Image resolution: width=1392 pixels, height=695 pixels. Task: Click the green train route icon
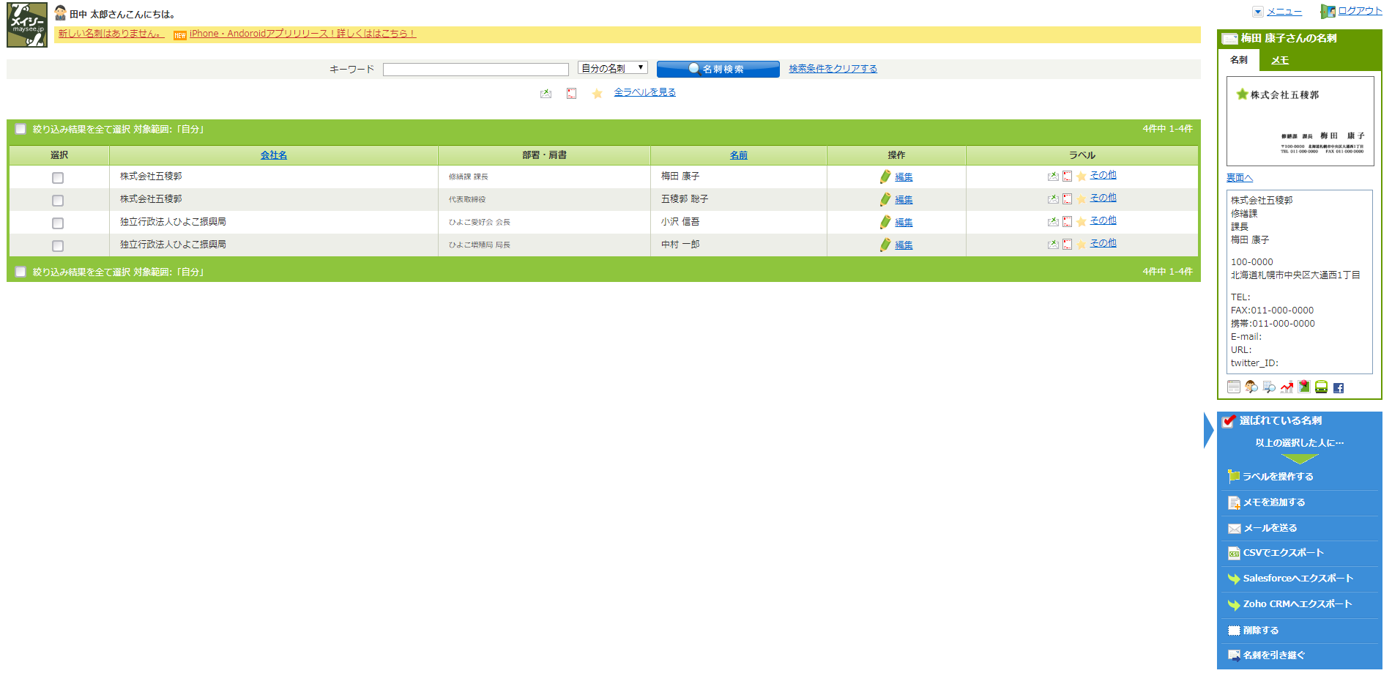click(x=1321, y=387)
